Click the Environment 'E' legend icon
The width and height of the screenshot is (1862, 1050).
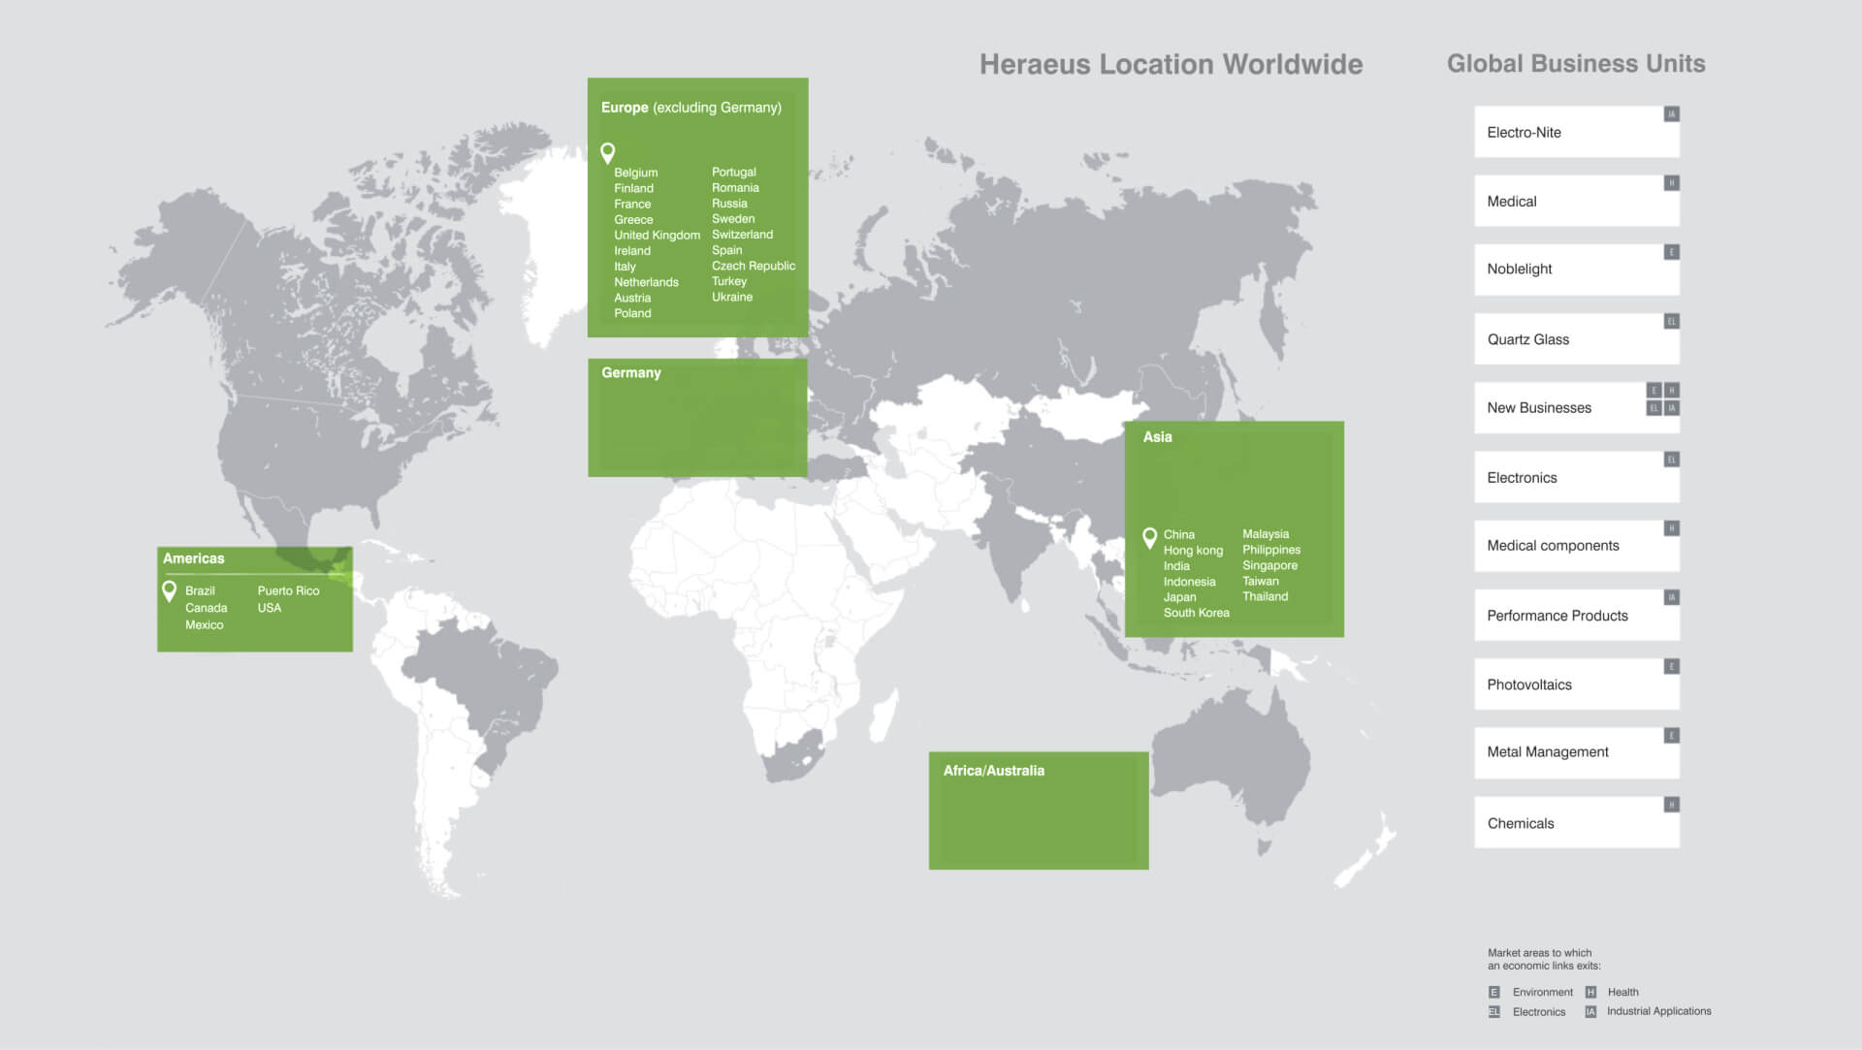coord(1494,992)
